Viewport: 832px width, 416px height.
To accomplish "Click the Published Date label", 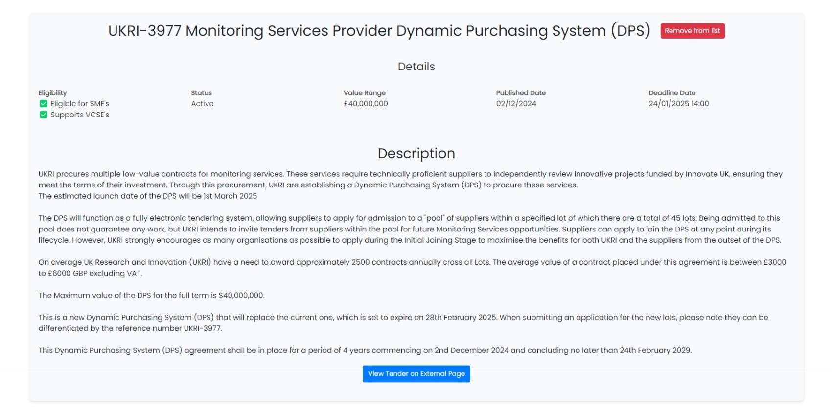I will click(521, 93).
